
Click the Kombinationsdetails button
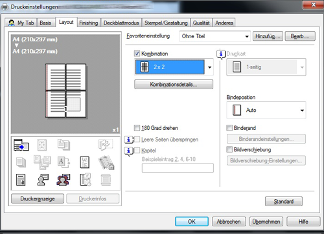tap(174, 85)
